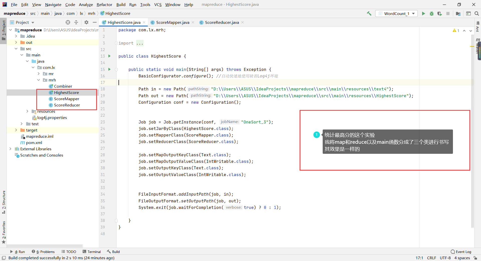Click the read-only lock icon in status bar
Viewport: 481px width, 261px height.
pyautogui.click(x=475, y=258)
